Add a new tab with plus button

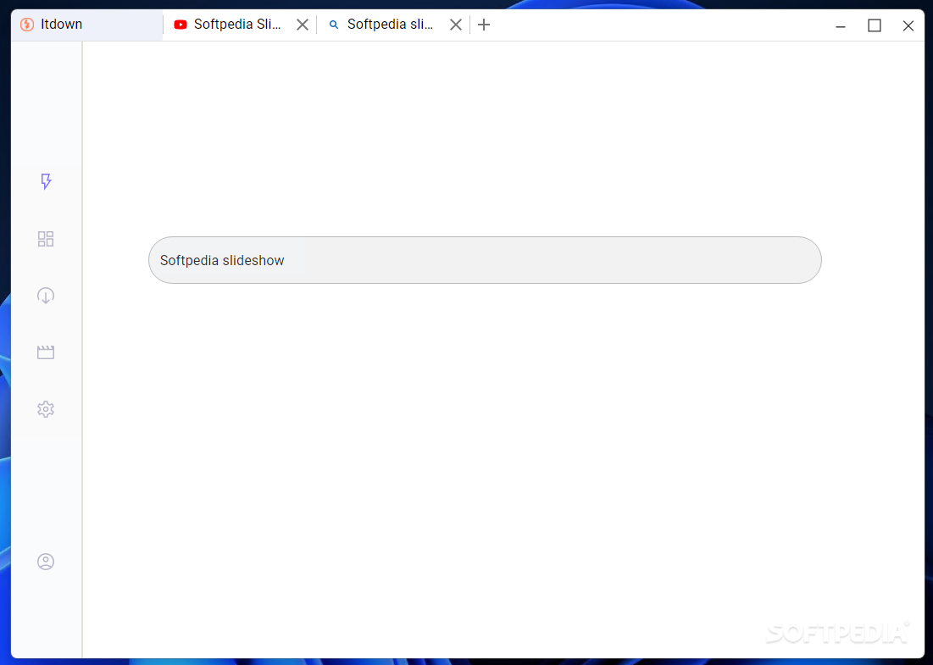tap(484, 25)
